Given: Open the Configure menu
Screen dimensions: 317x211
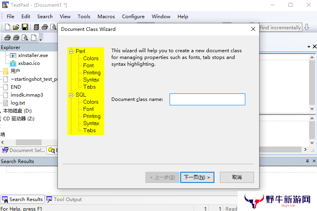Looking at the screenshot, I should [133, 17].
